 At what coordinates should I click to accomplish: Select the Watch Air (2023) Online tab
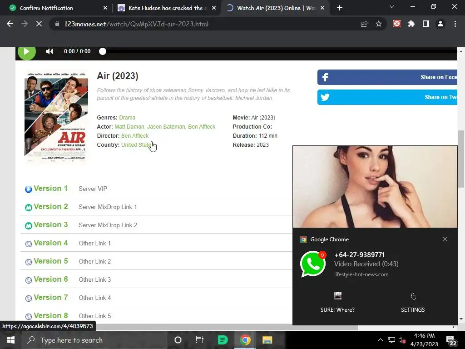[275, 8]
